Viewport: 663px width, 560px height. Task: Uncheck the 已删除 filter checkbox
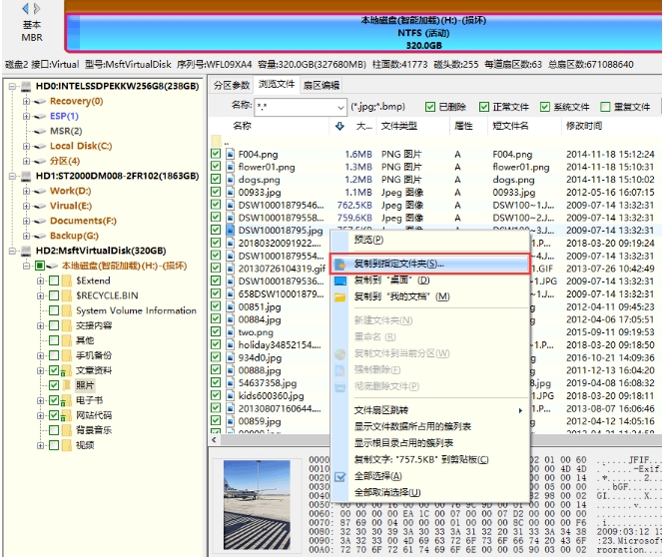click(431, 107)
